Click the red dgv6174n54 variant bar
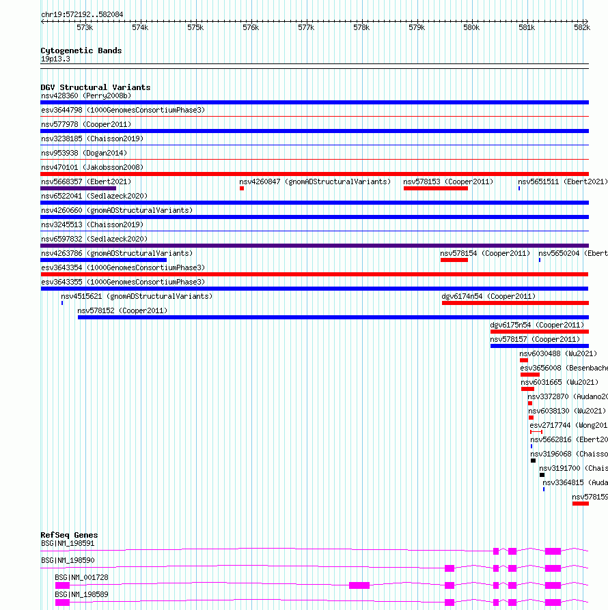Screen dimensions: 608x610 coord(515,303)
